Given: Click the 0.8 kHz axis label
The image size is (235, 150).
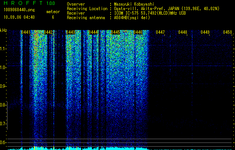Looking at the screenshot, I should [3, 105].
